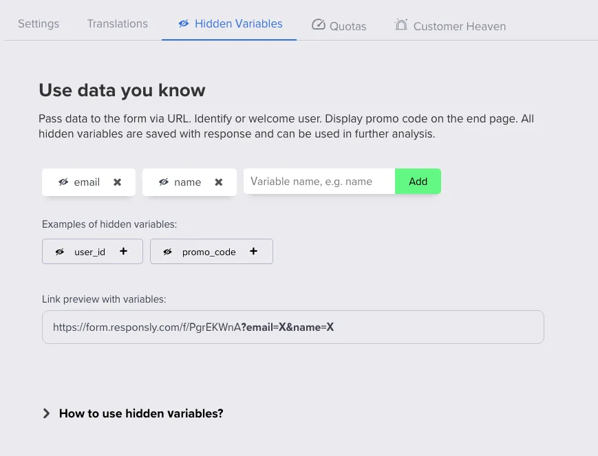Click the hidden-eye icon on the name variable
Screen dimensions: 598x456
point(163,182)
